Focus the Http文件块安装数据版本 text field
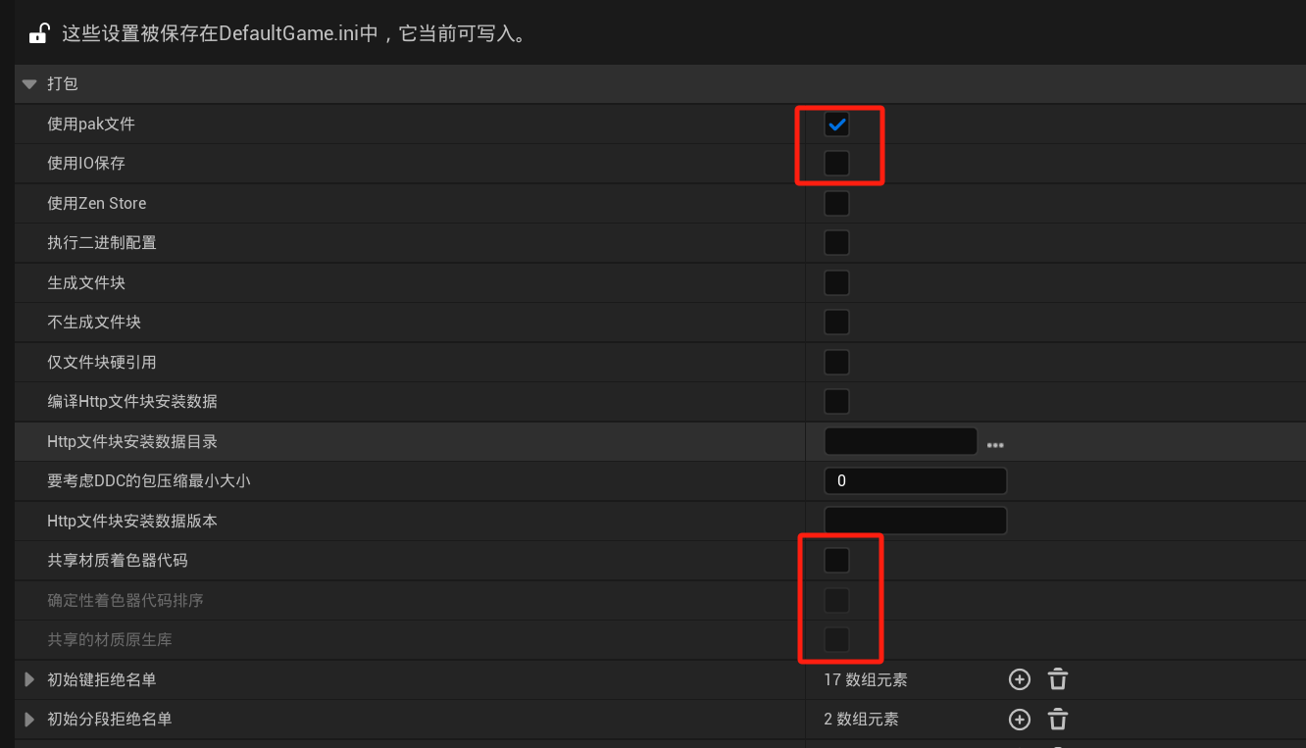This screenshot has height=748, width=1306. (x=916, y=521)
